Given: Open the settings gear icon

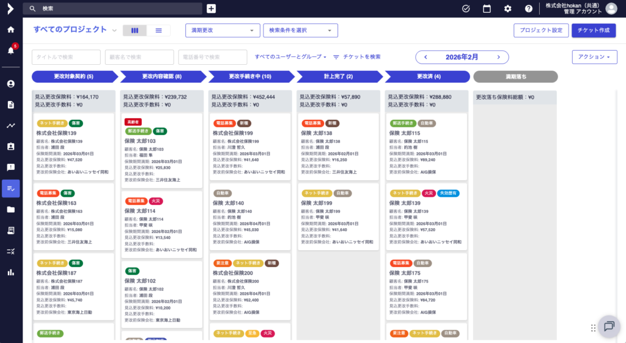Looking at the screenshot, I should pyautogui.click(x=507, y=9).
